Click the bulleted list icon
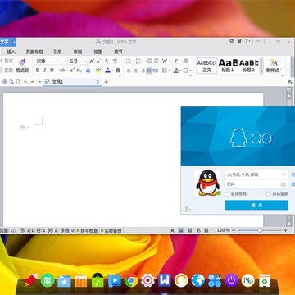The height and width of the screenshot is (295, 295). click(129, 61)
